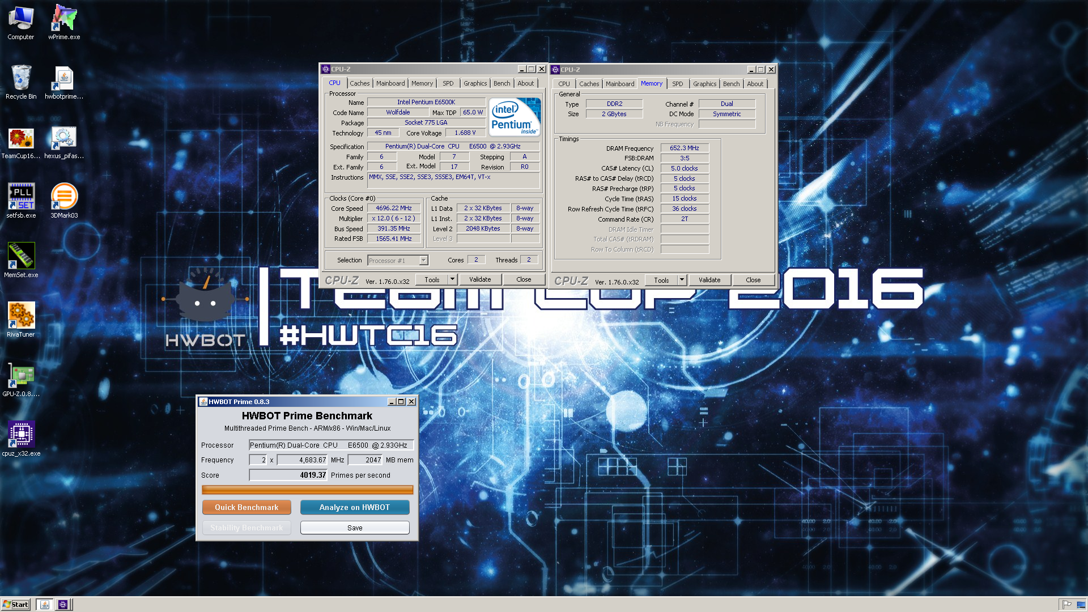
Task: Click Validate in right CPU-Z window
Action: click(x=709, y=280)
